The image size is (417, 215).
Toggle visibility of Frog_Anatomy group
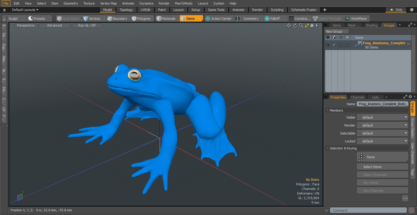click(x=328, y=45)
